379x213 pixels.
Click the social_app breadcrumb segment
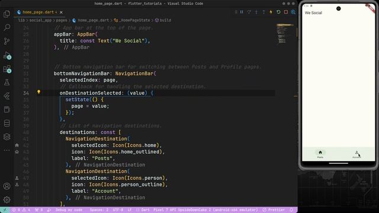[x=40, y=20]
